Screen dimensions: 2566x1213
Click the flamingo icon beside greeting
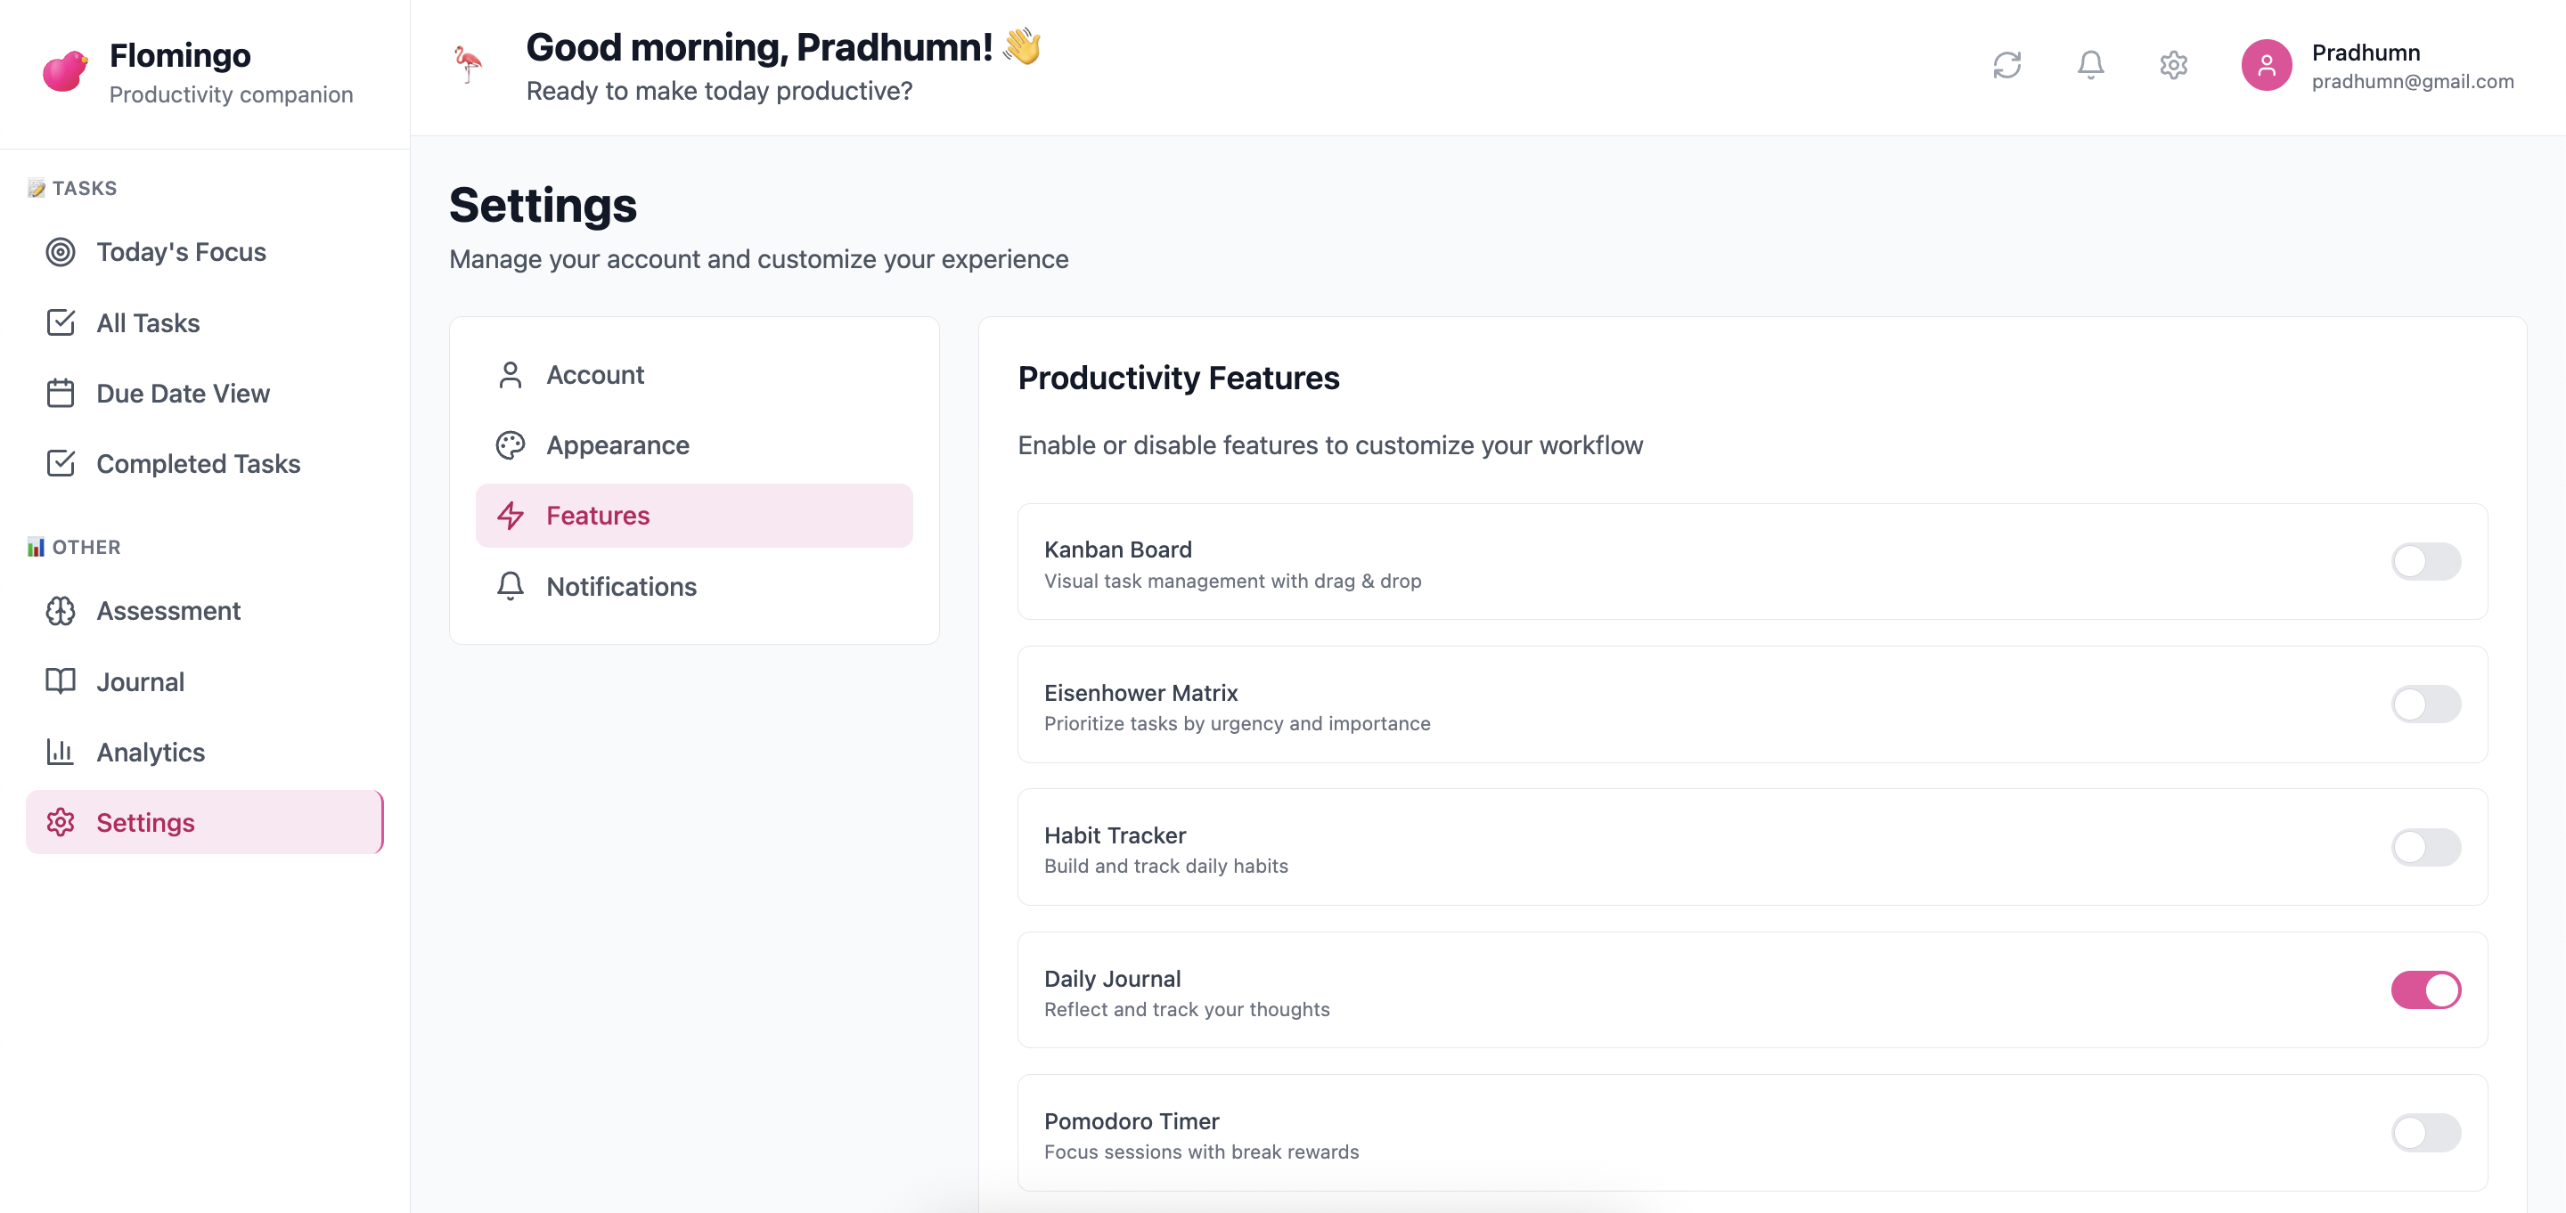(x=467, y=65)
